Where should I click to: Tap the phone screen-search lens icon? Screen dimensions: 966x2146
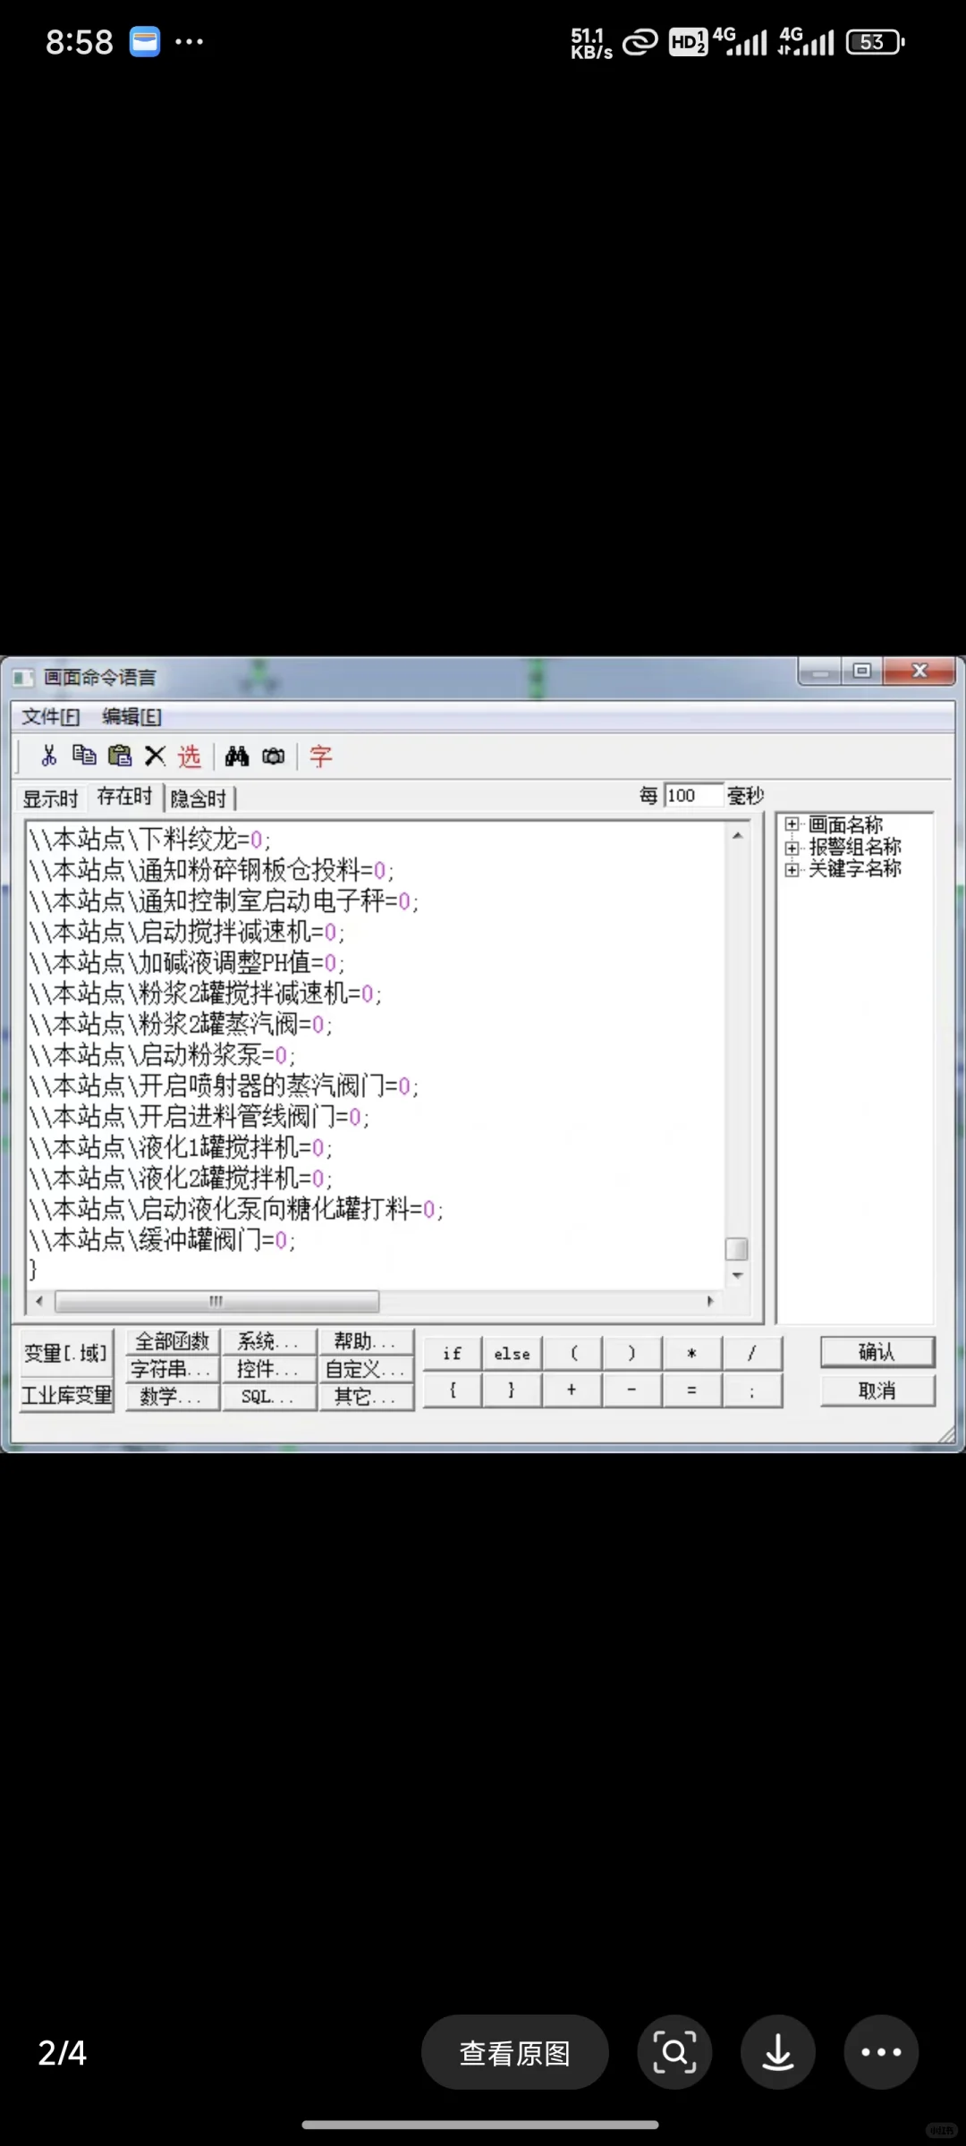[x=674, y=2052]
